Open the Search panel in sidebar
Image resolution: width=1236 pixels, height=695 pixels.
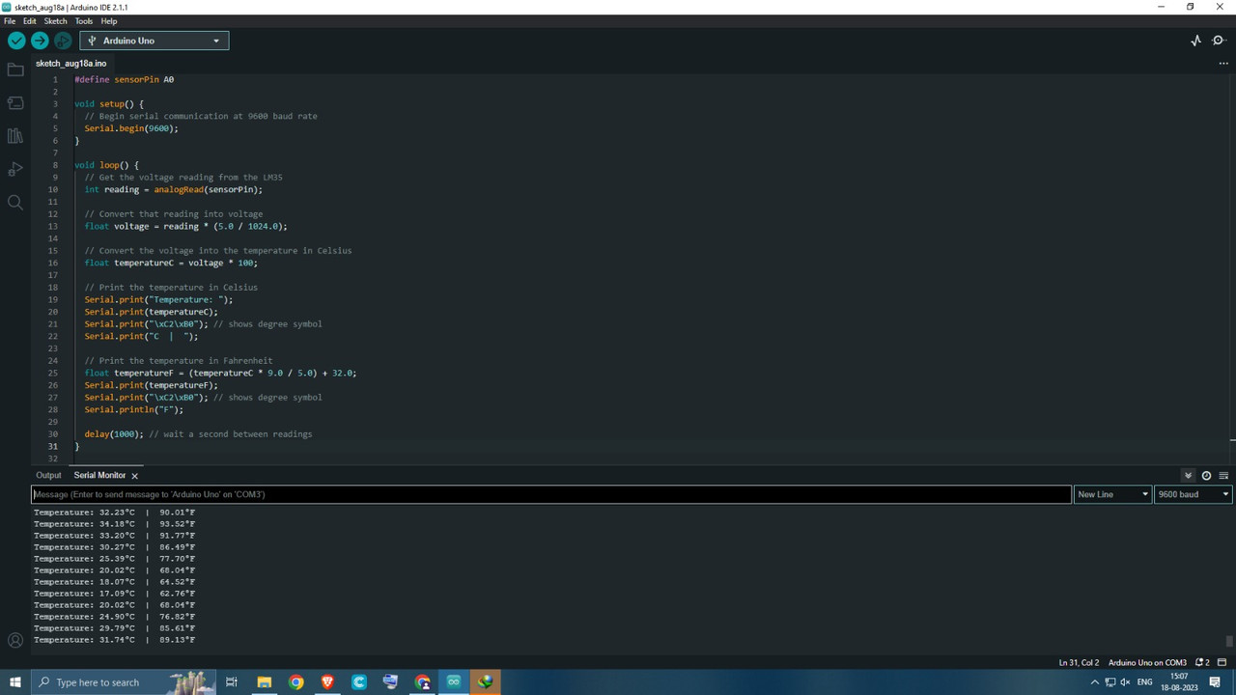pyautogui.click(x=15, y=202)
